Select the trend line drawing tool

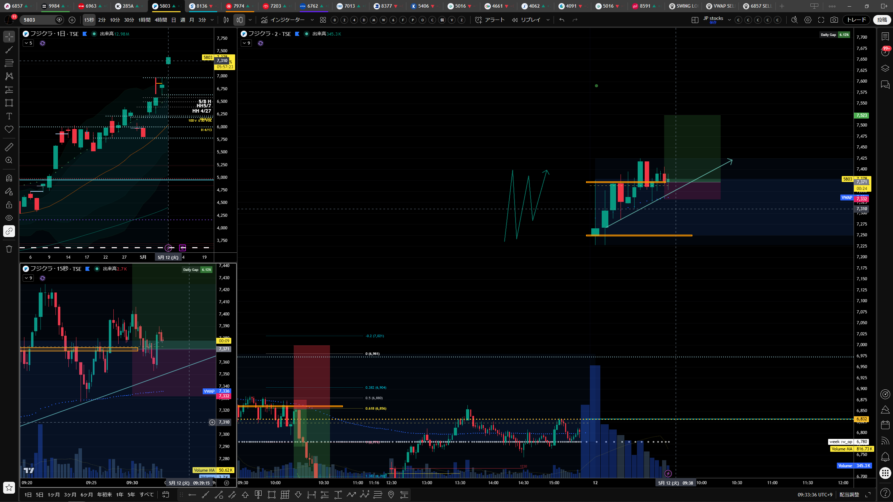click(x=9, y=50)
